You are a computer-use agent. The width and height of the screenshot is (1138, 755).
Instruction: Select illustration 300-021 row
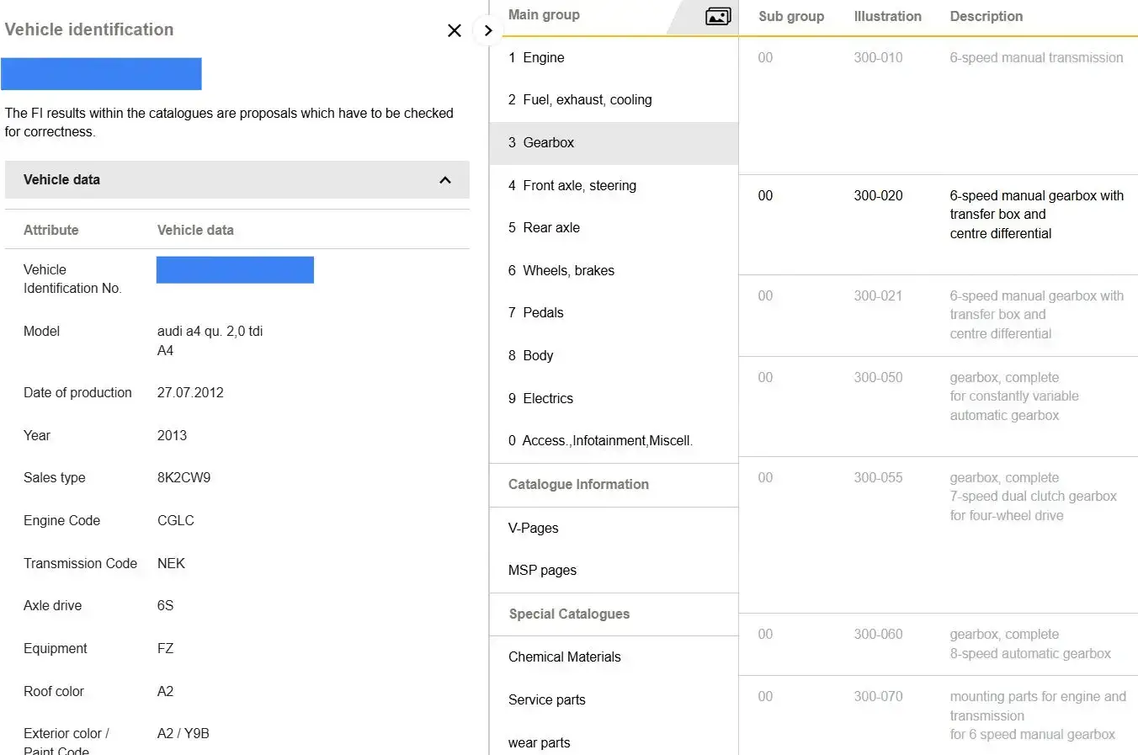pos(939,316)
